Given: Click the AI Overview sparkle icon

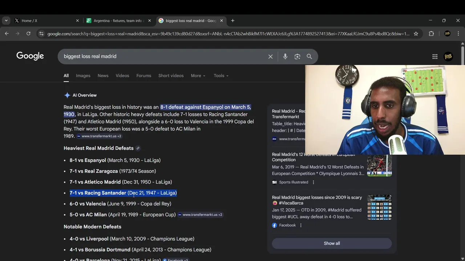Looking at the screenshot, I should point(67,95).
